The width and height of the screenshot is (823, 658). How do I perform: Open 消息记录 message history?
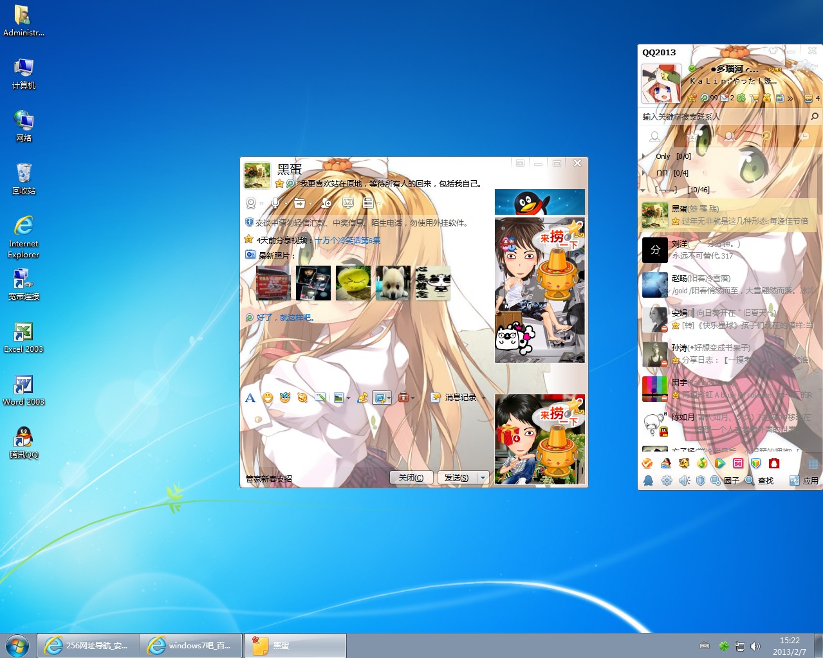[455, 398]
